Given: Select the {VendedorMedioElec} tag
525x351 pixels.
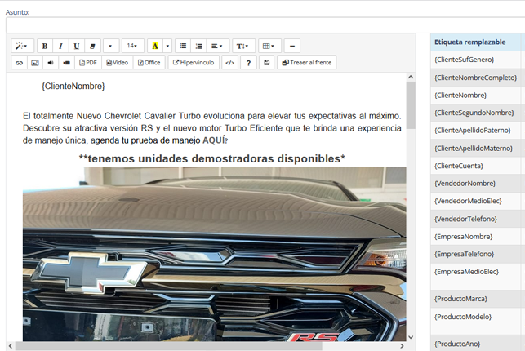Looking at the screenshot, I should coord(468,201).
